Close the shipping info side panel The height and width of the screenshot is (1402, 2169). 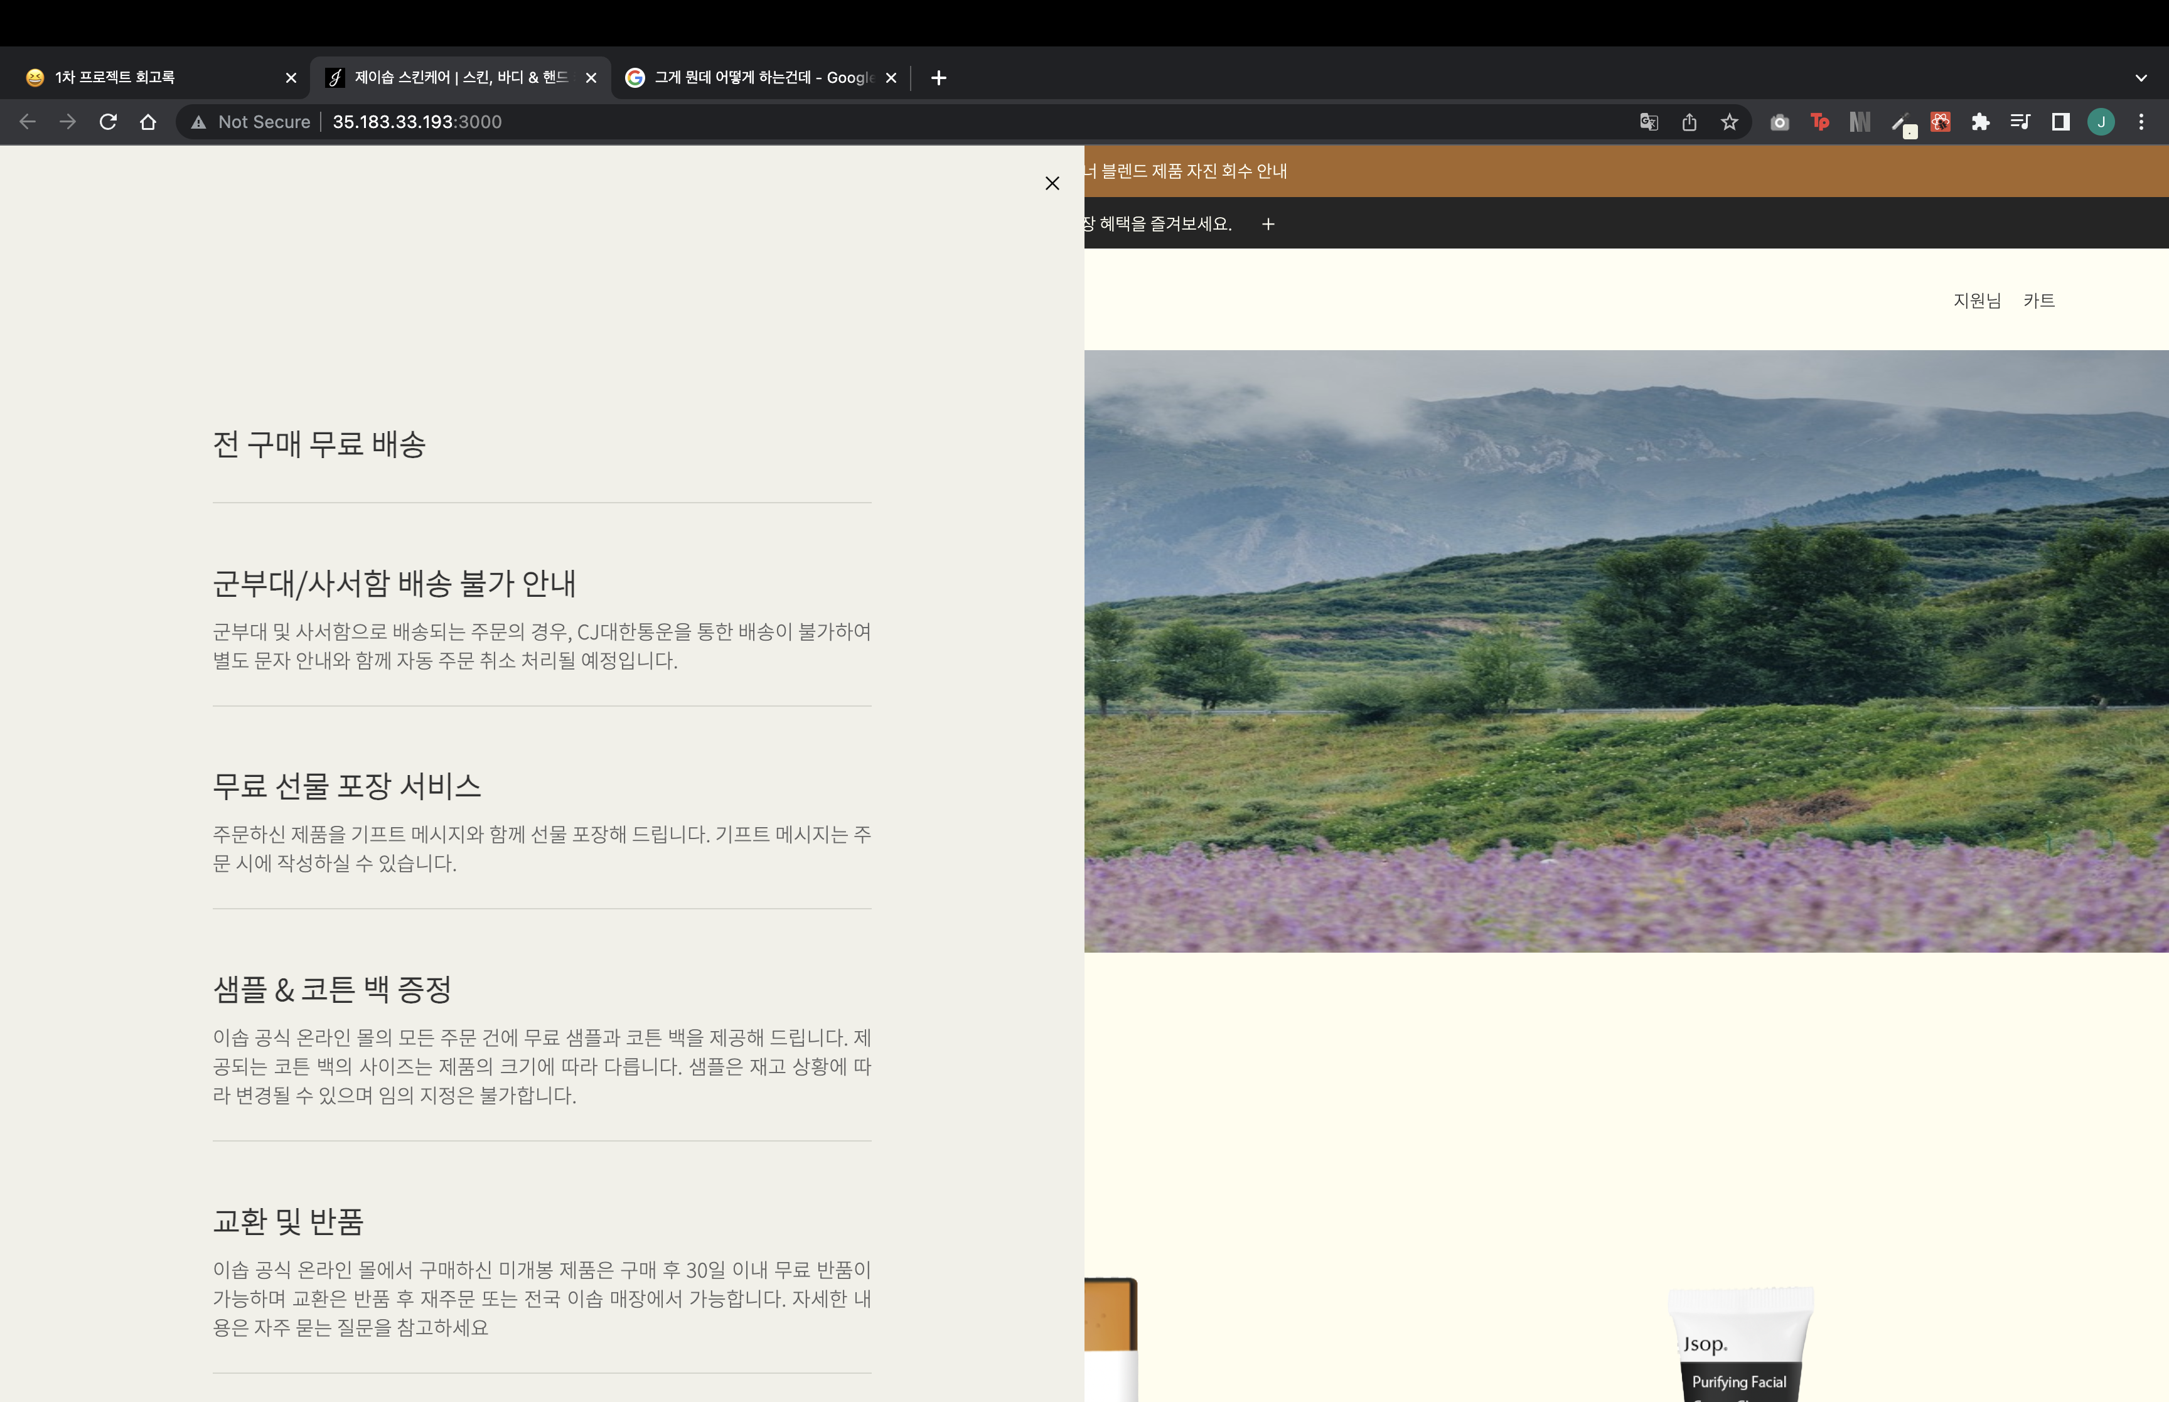click(x=1052, y=183)
